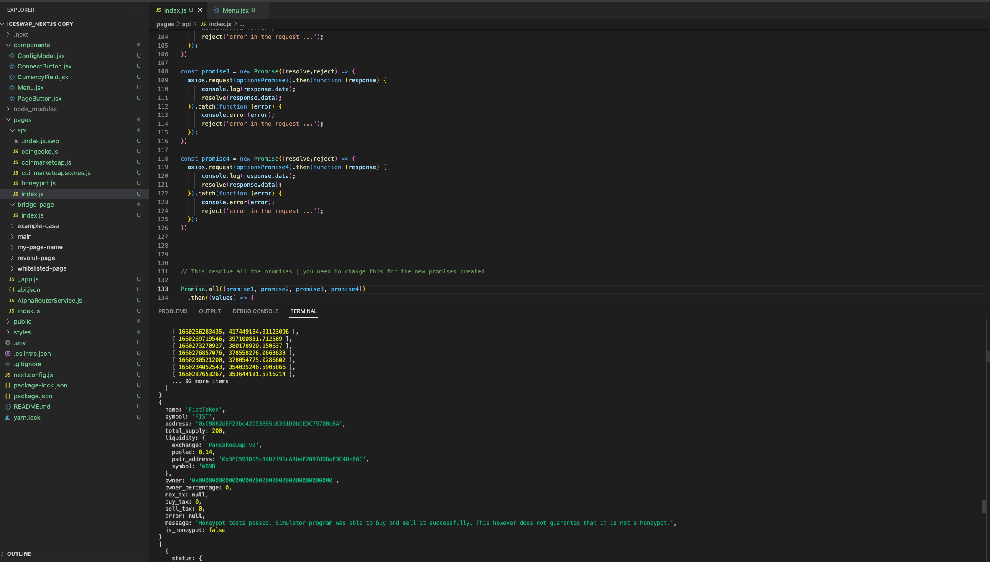Open the DEBUG CONSOLE panel tab
Image resolution: width=990 pixels, height=562 pixels.
pyautogui.click(x=255, y=311)
